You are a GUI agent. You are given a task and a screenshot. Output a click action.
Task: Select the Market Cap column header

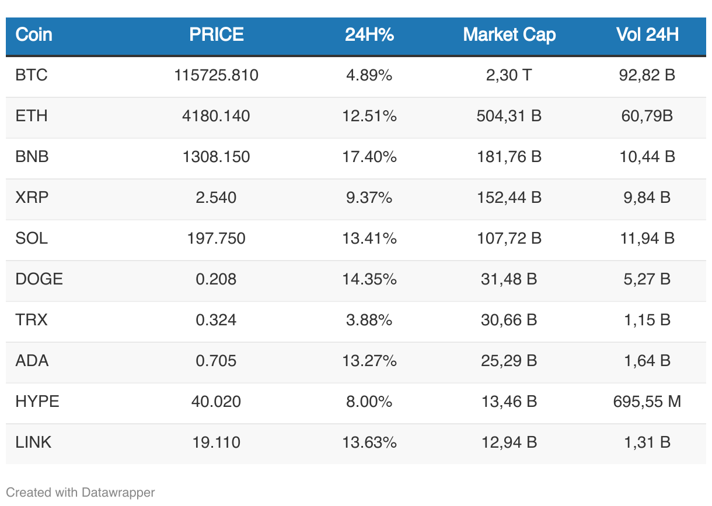509,35
